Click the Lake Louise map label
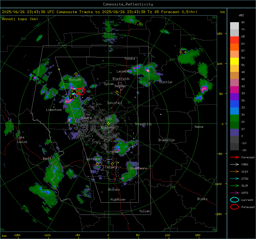 22,140
